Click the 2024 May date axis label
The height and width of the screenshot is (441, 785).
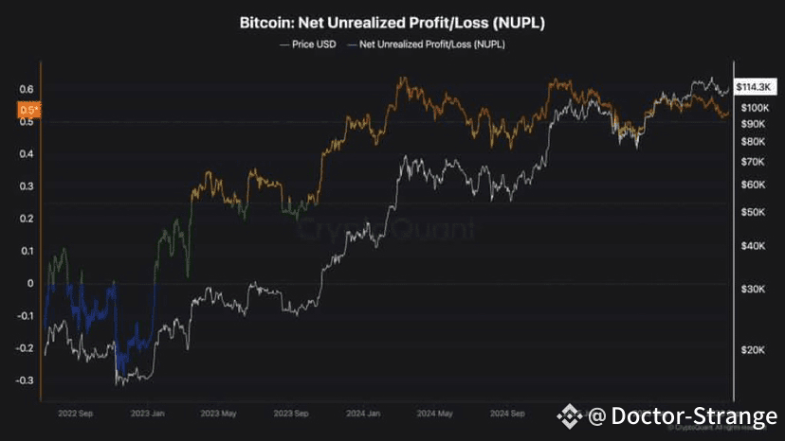[x=434, y=414]
